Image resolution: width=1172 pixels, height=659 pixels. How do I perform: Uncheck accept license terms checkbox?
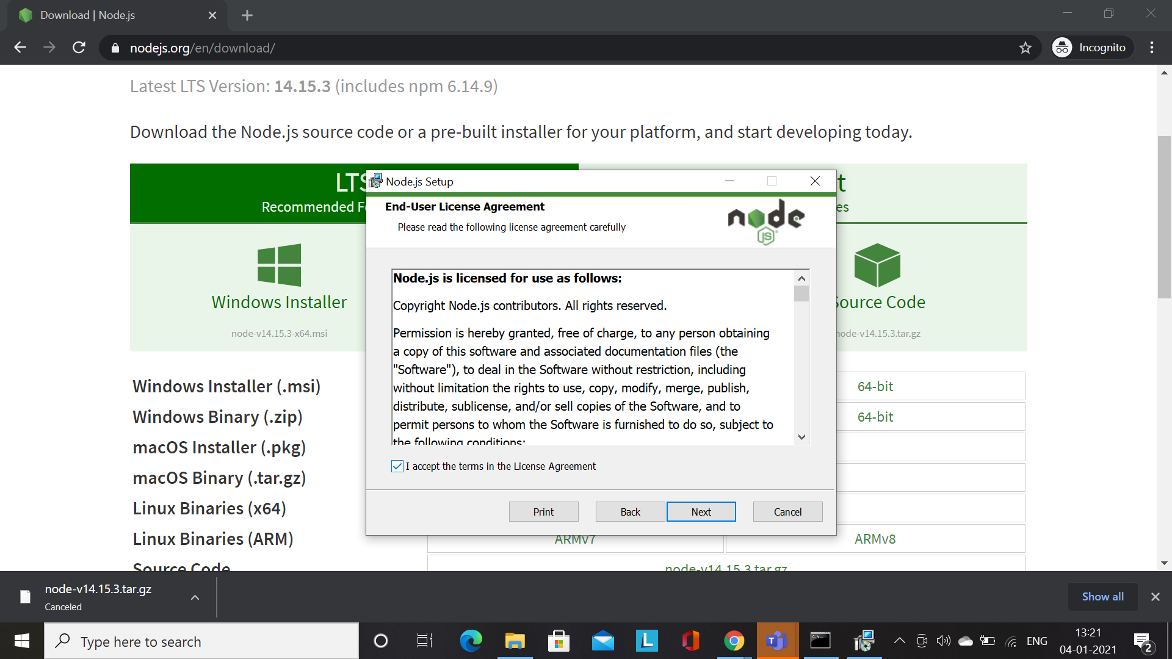pyautogui.click(x=397, y=466)
